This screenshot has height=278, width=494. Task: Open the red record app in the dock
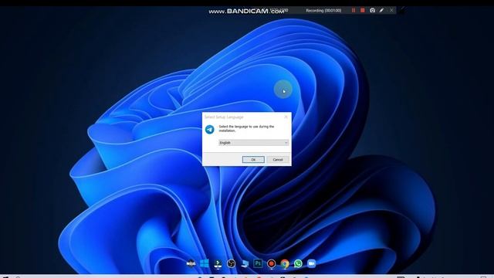tap(271, 263)
